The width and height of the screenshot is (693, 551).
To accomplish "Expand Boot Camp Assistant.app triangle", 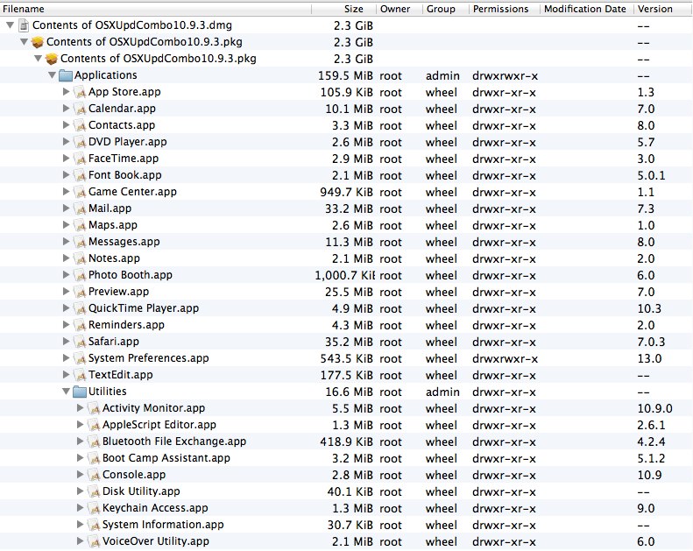I will [81, 458].
